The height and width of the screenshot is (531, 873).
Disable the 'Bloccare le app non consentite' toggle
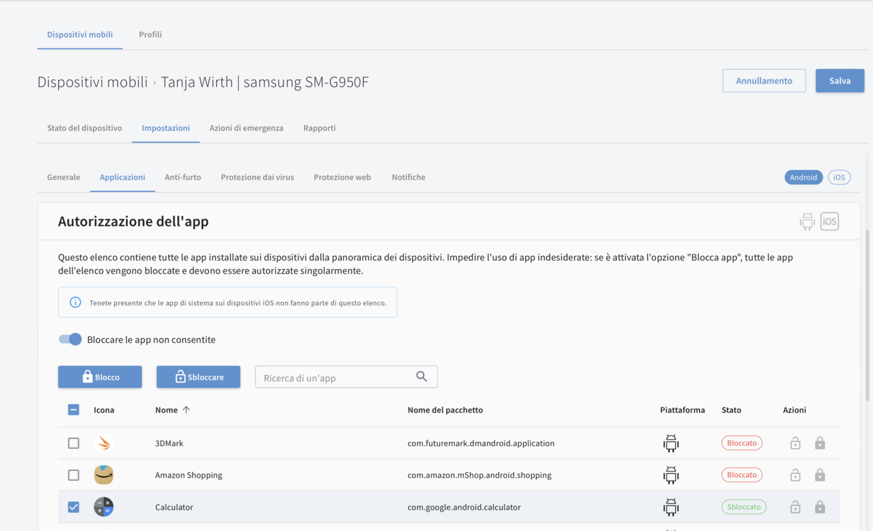(x=70, y=339)
